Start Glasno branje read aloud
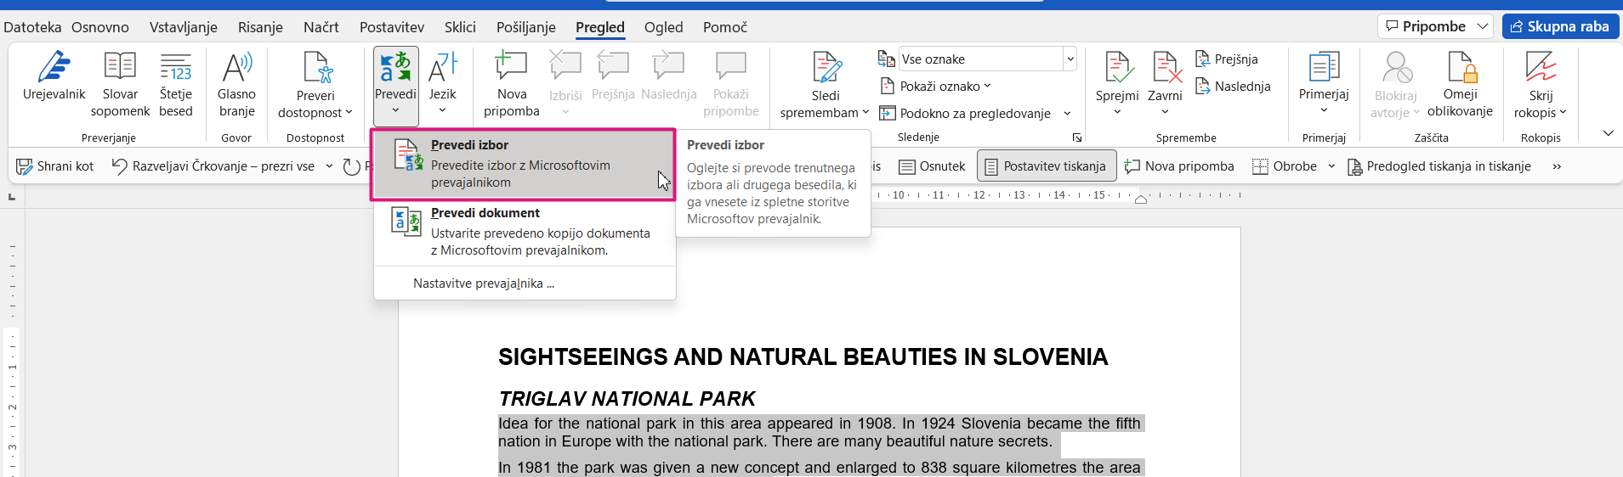The width and height of the screenshot is (1623, 477). tap(236, 85)
